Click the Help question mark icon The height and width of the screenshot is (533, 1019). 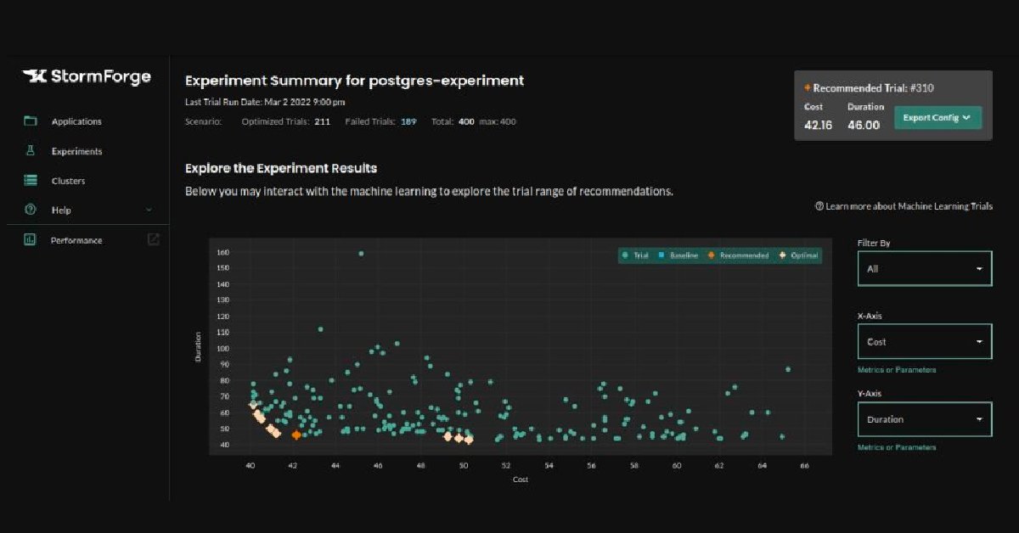tap(31, 210)
